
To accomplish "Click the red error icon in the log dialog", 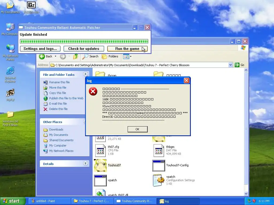I will [93, 91].
